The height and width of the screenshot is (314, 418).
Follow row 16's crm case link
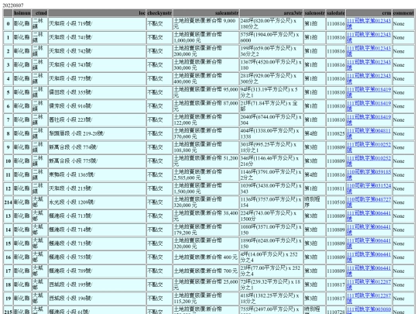pos(368,257)
